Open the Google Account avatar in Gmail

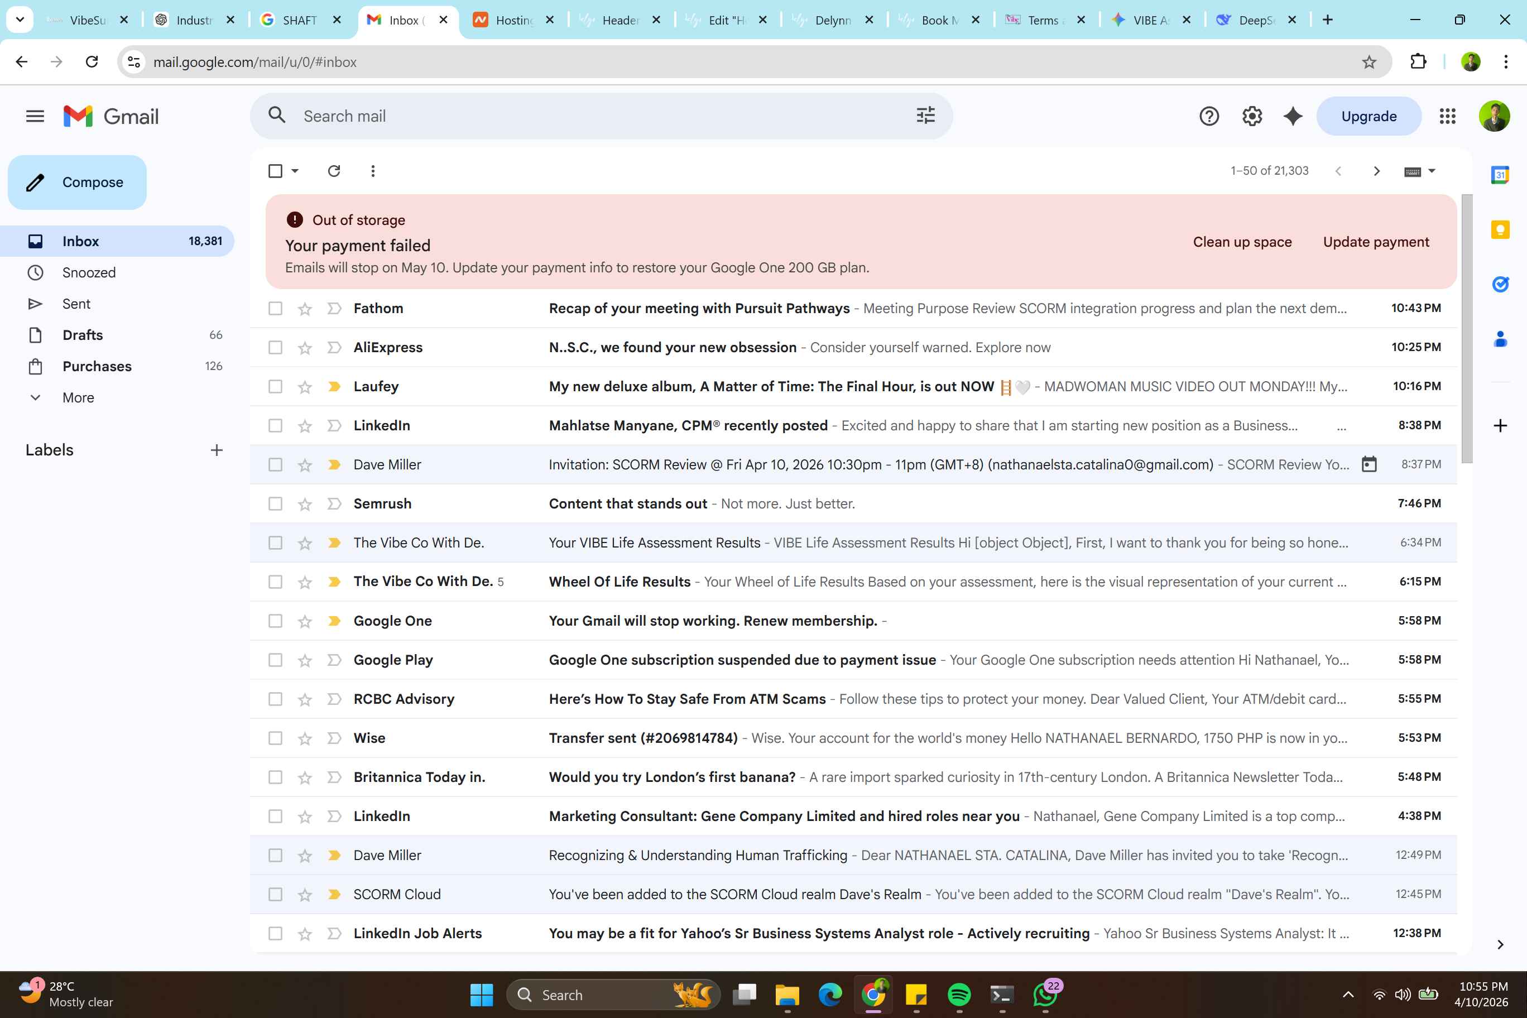1494,116
